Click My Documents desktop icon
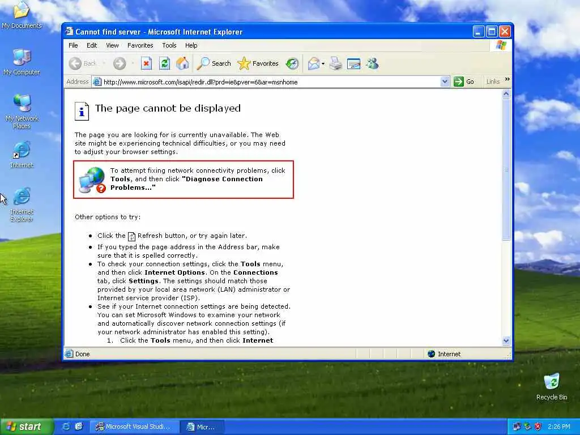 point(22,15)
